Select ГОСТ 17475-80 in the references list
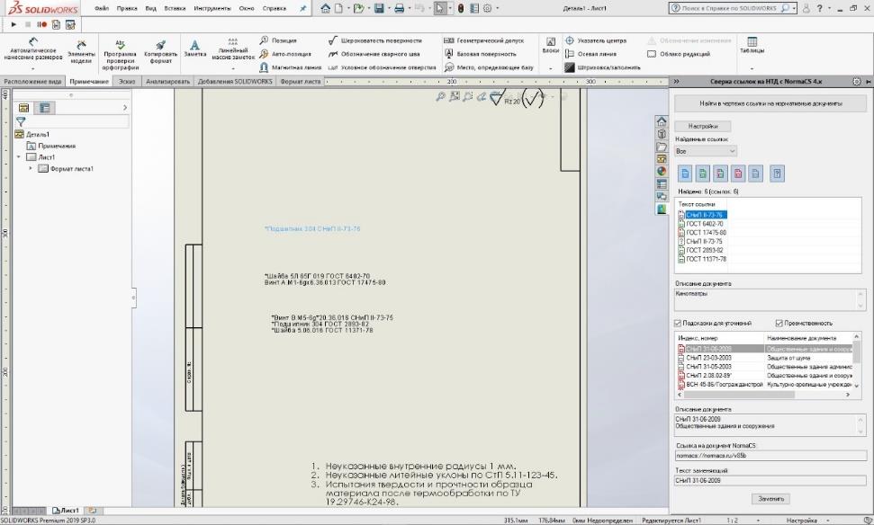Screen dimensions: 874x525 (706, 233)
